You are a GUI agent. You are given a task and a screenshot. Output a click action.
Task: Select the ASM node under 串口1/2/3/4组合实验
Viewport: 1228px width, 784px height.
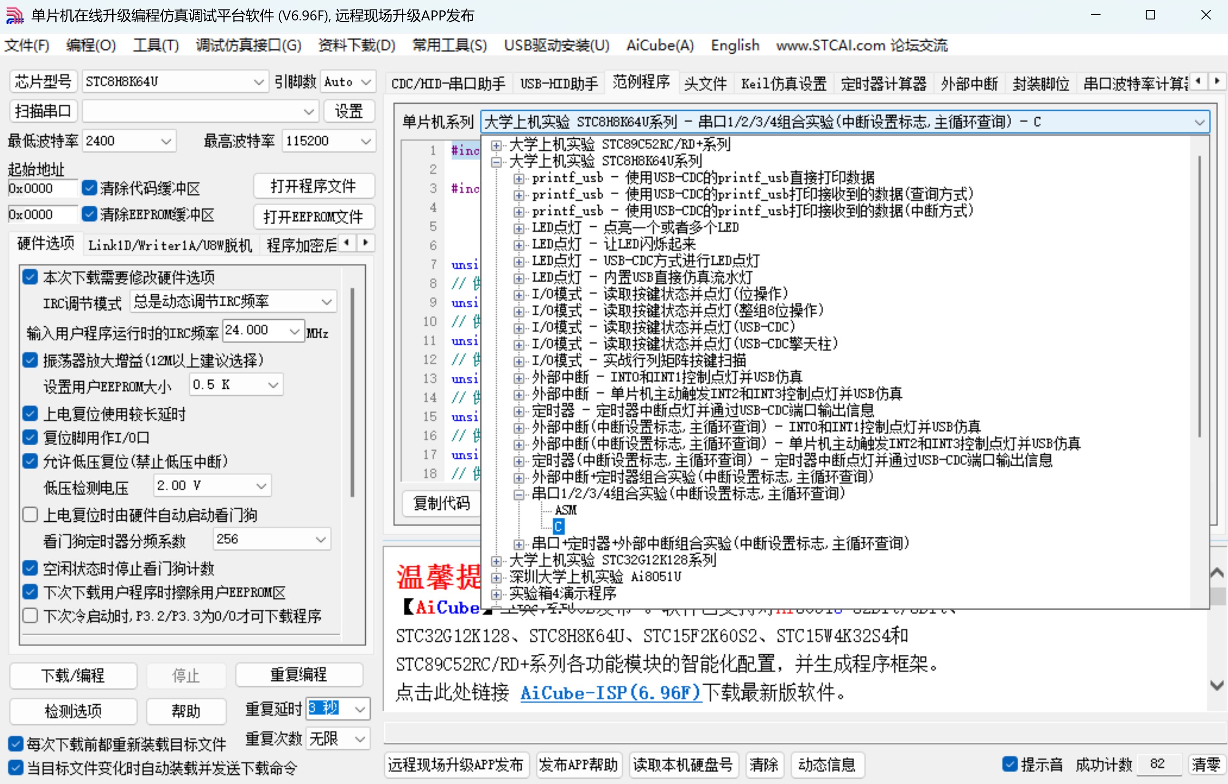565,510
